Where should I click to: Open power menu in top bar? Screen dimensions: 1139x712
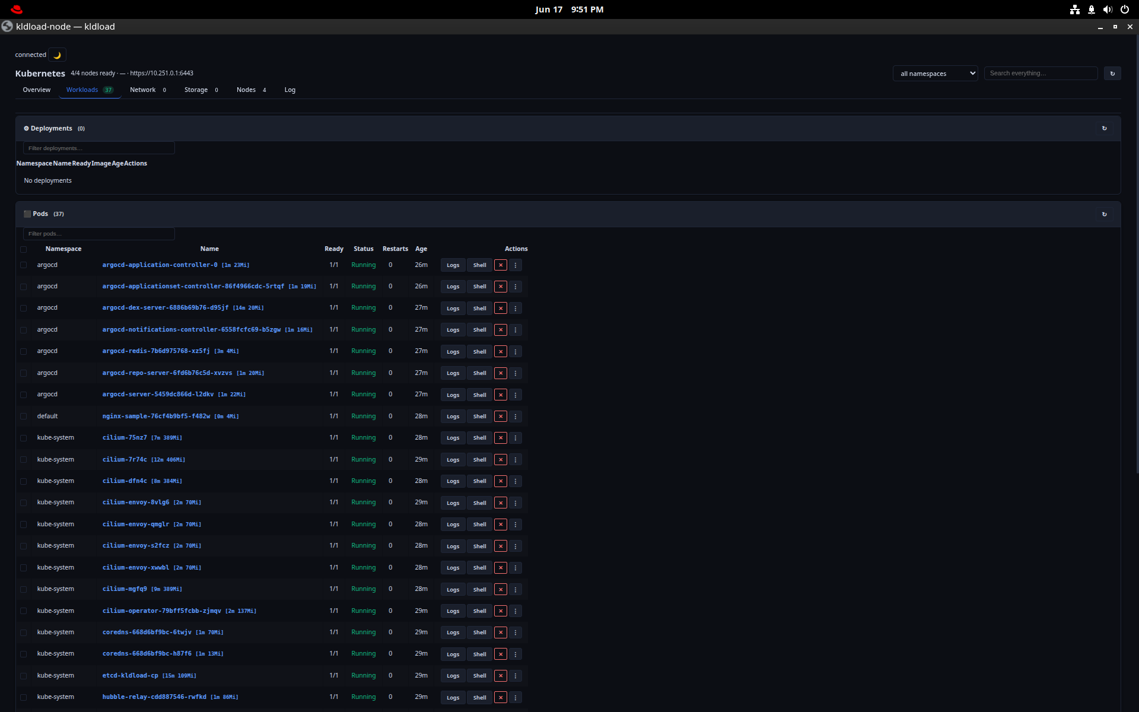[1124, 9]
